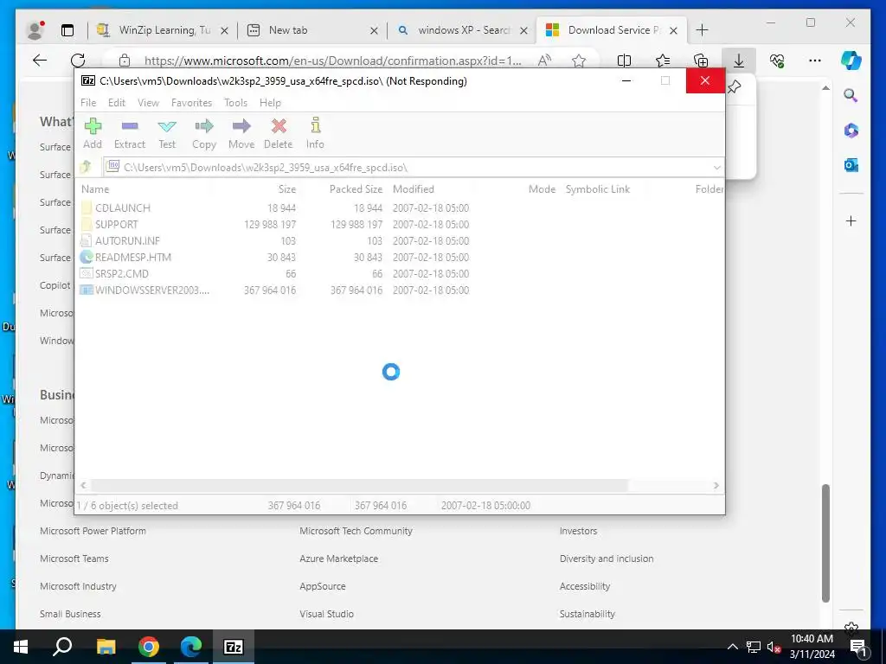
Task: Click the Extract toolbar icon
Action: (130, 125)
